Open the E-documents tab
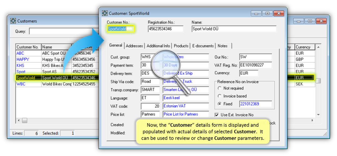This screenshot has height=156, width=337. 203,46
